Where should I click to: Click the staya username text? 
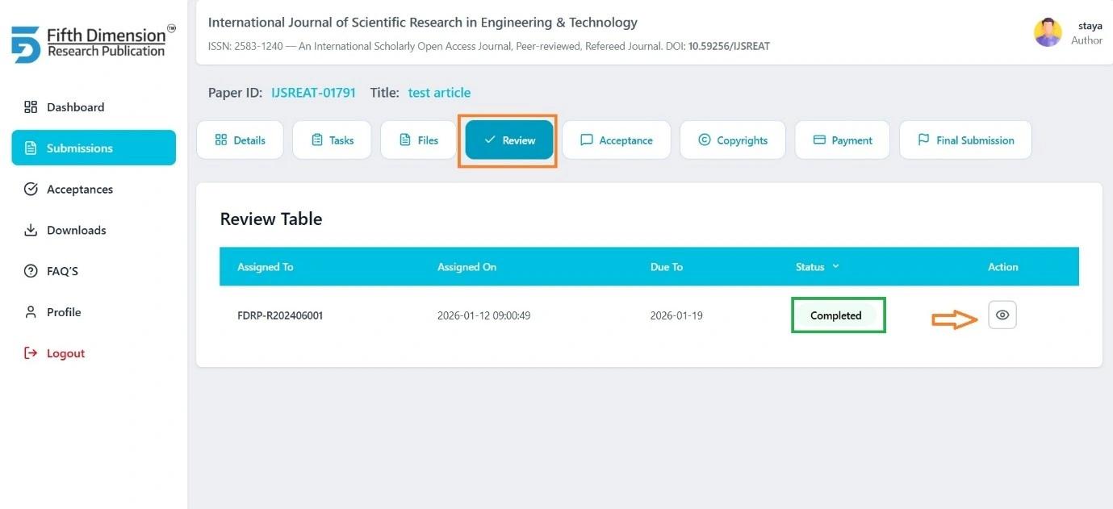[x=1090, y=26]
